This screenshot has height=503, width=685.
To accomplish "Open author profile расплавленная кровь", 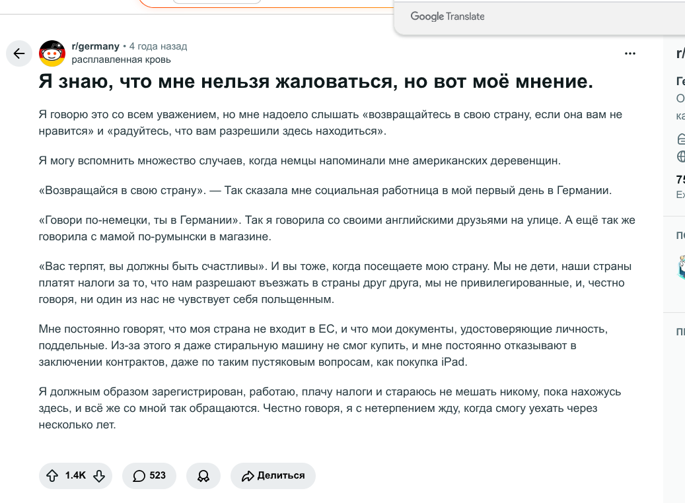I will point(121,59).
